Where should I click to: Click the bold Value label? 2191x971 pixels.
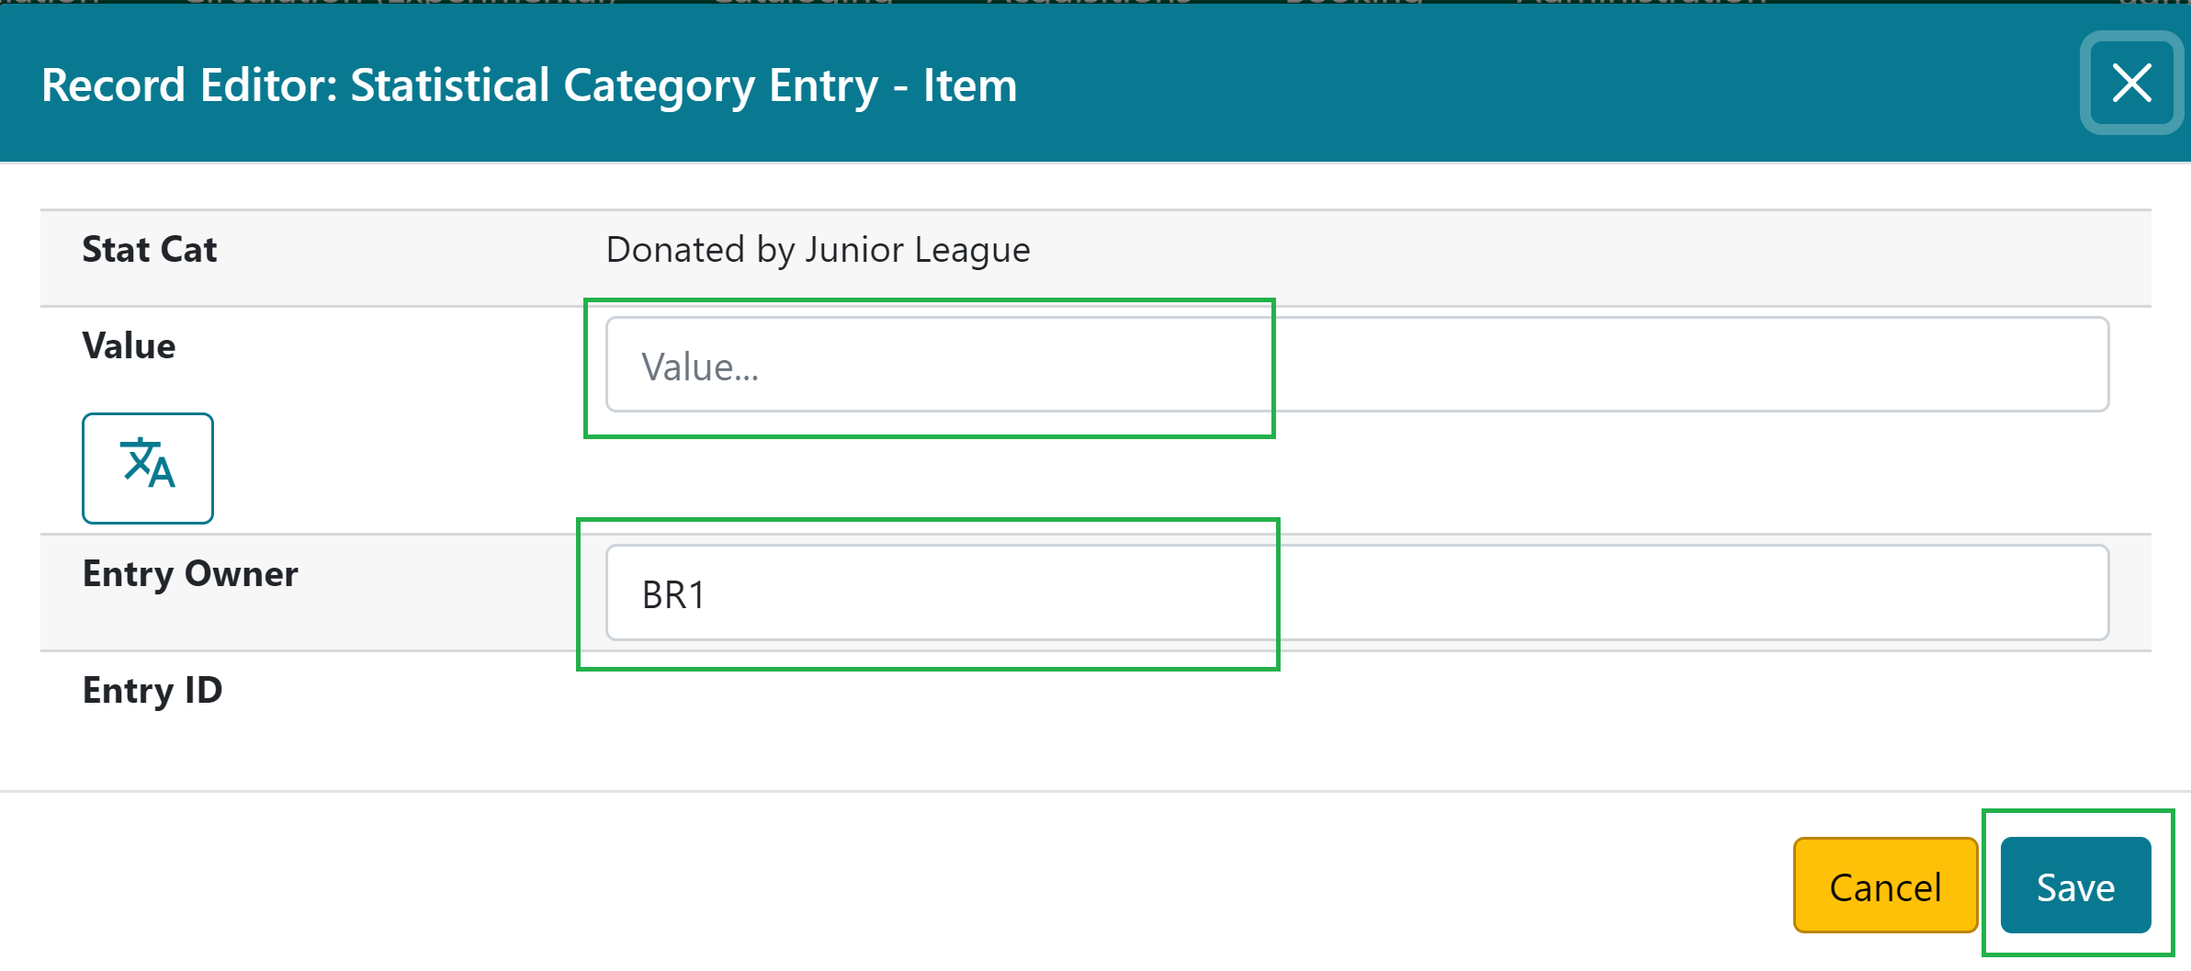(129, 346)
